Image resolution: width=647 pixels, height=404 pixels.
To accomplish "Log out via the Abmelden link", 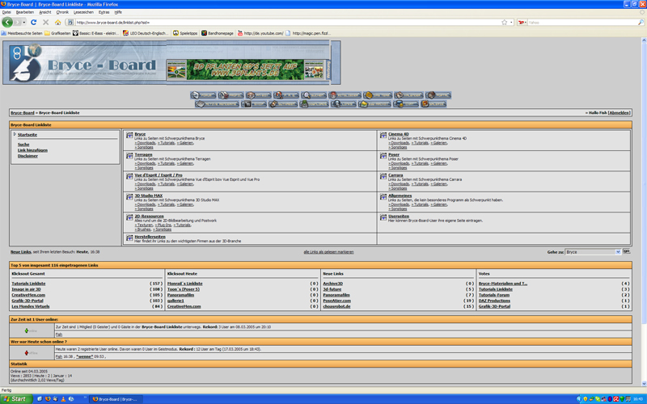I will click(x=620, y=112).
